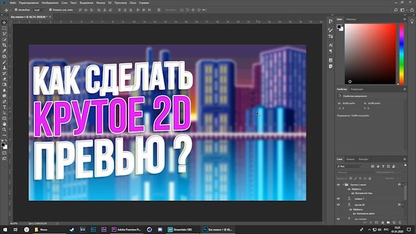Show hidden system tray icons chevron
This screenshot has height=234, width=416.
point(369,229)
